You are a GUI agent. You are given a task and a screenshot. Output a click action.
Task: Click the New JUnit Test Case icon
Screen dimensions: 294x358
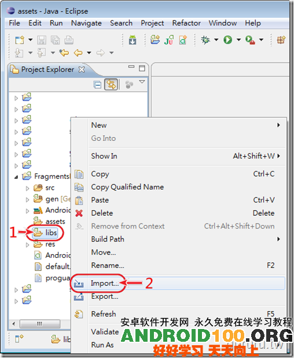169,40
